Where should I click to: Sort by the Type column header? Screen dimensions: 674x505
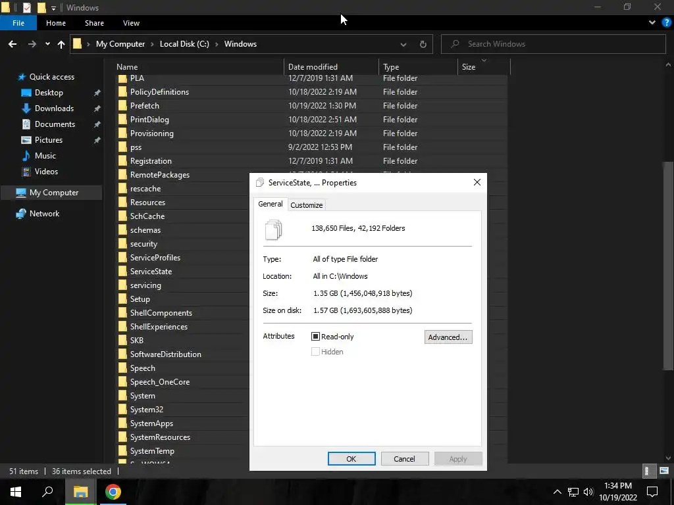[x=418, y=67]
